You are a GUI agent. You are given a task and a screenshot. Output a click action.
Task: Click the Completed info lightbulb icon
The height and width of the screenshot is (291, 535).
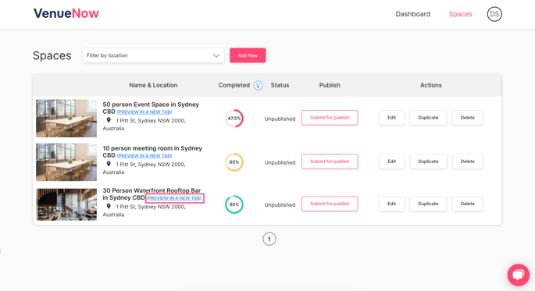tap(259, 85)
